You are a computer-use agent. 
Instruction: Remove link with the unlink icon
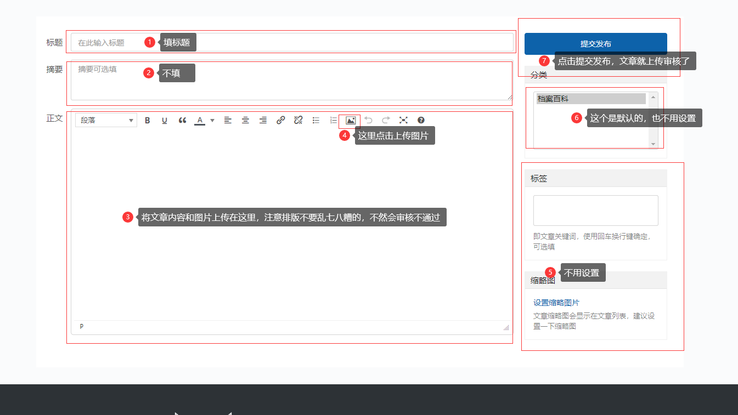pos(298,120)
